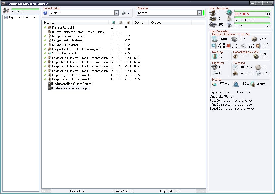The image size is (275, 194).
Task: Click the CPU resource icon beside 388 / 387.5
Action: pyautogui.click(x=229, y=13)
